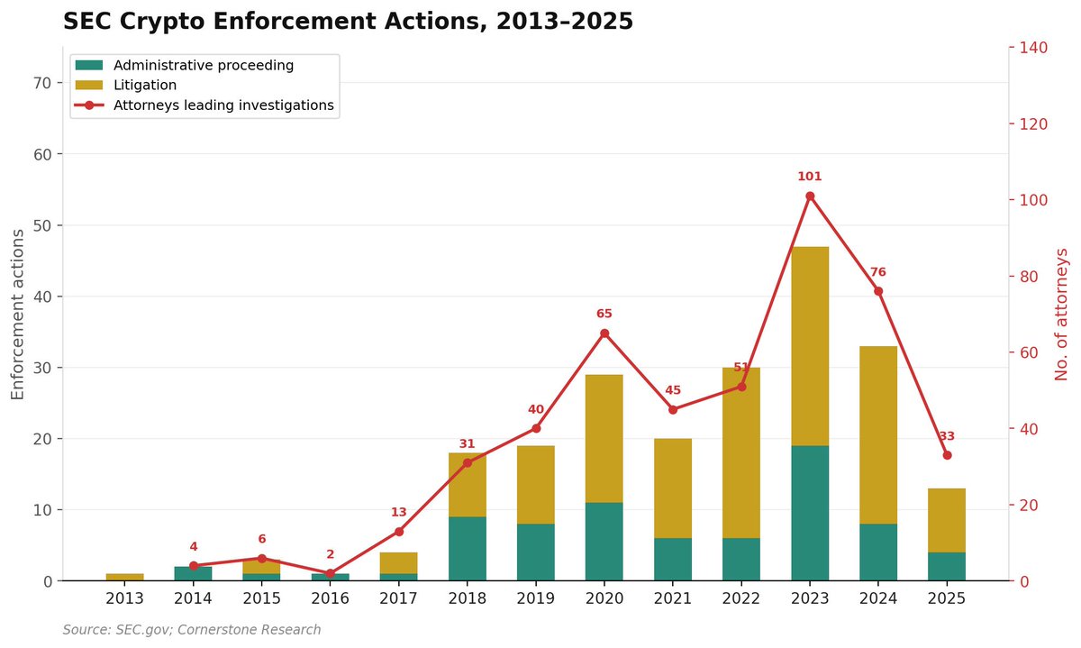Click the gold Litigation legend swatch
Screen dimensions: 1081x648
89,85
